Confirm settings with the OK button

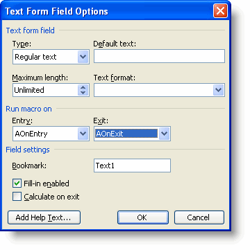pyautogui.click(x=143, y=217)
